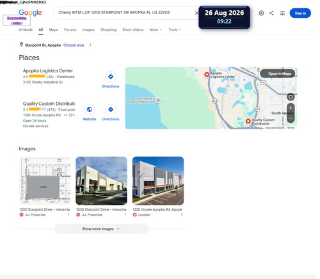320x279 pixels.
Task: Open the floor plan image thumbnail
Action: click(45, 180)
